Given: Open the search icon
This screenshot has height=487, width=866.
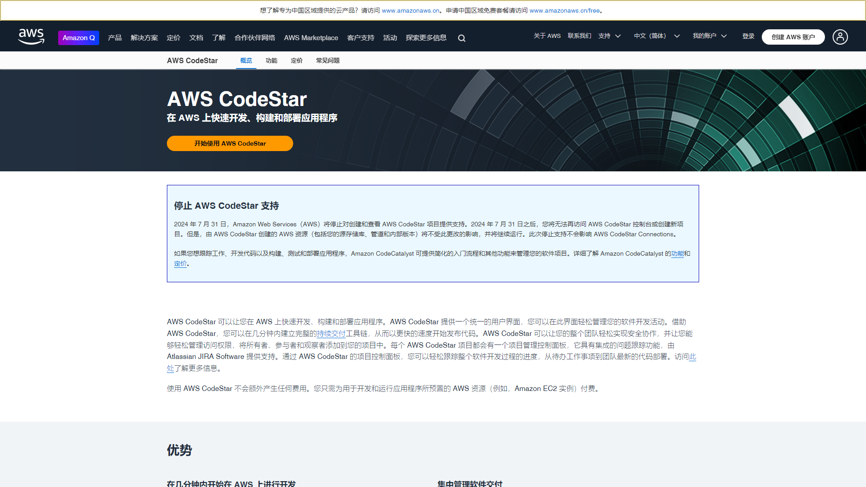Looking at the screenshot, I should click(461, 38).
